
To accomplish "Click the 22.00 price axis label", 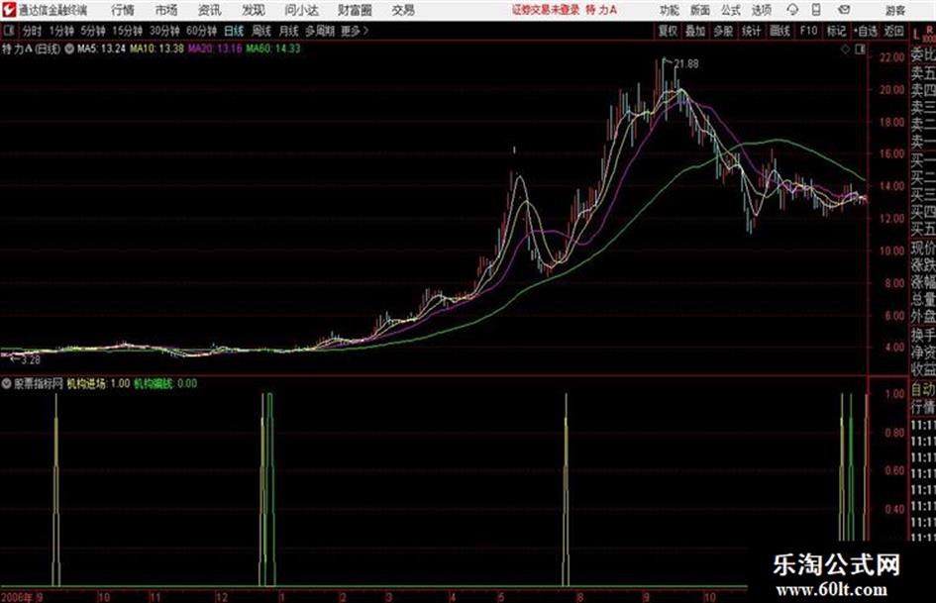I will [x=892, y=57].
